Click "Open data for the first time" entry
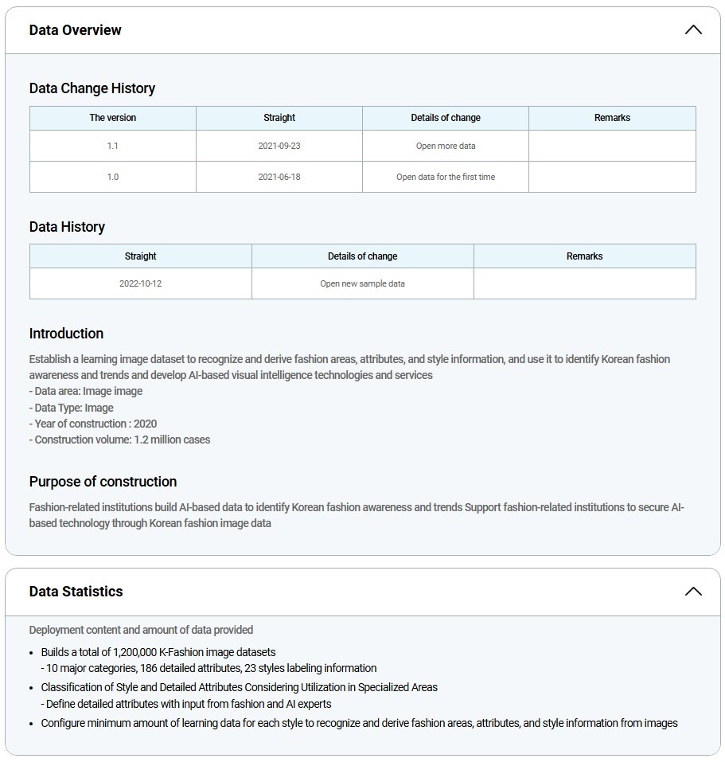 446,177
